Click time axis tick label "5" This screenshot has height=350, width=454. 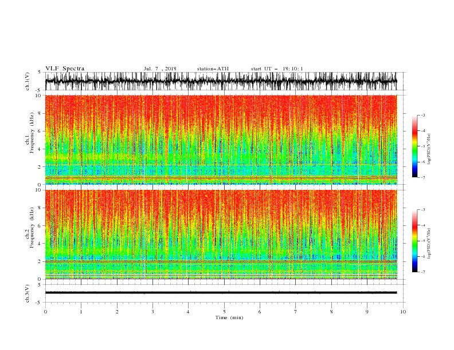coord(224,312)
